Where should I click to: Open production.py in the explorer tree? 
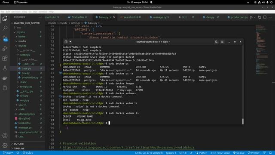tap(30, 77)
